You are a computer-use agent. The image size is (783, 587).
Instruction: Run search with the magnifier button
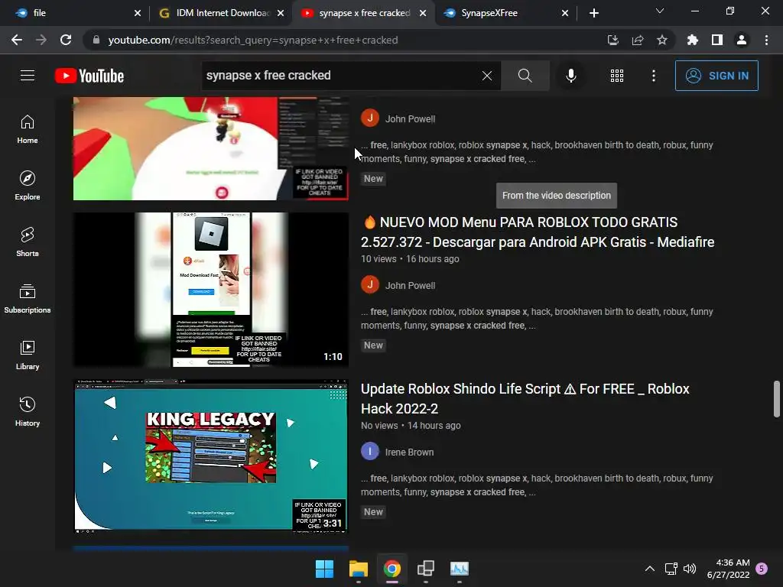525,76
